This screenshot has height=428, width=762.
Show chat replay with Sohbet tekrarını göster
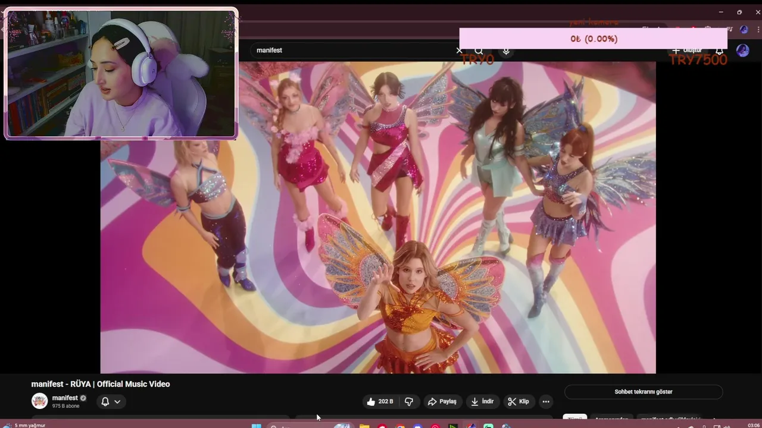pyautogui.click(x=644, y=392)
